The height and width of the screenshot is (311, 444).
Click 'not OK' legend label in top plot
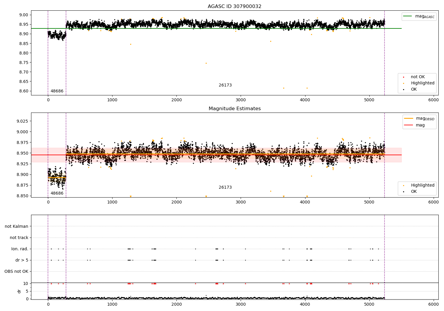[418, 77]
